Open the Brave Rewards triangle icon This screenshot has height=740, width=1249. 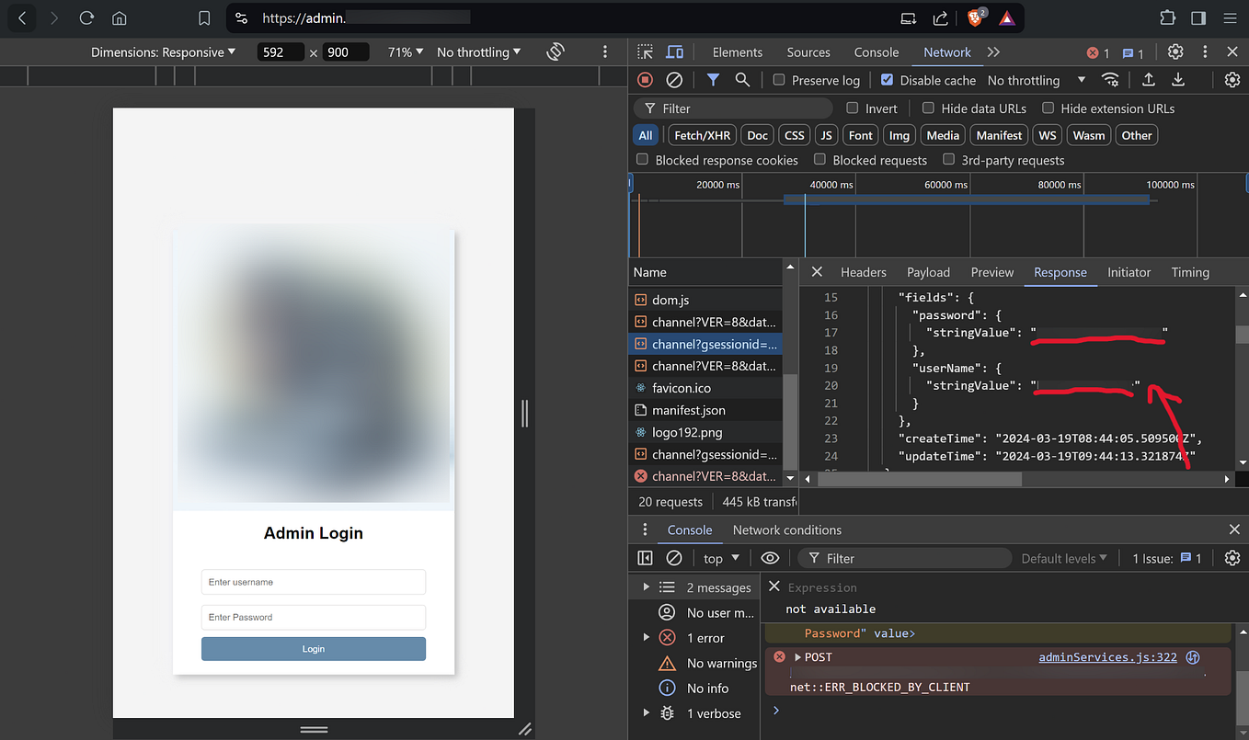pyautogui.click(x=1006, y=17)
